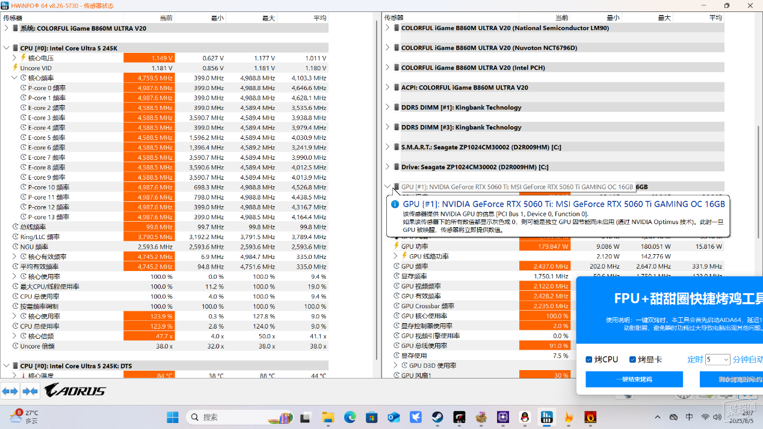This screenshot has height=429, width=763.
Task: Click the 中 input method indicator
Action: (x=689, y=417)
